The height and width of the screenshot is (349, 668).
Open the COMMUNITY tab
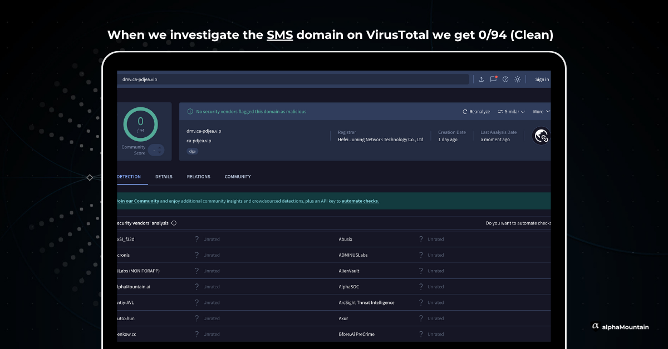pos(238,177)
